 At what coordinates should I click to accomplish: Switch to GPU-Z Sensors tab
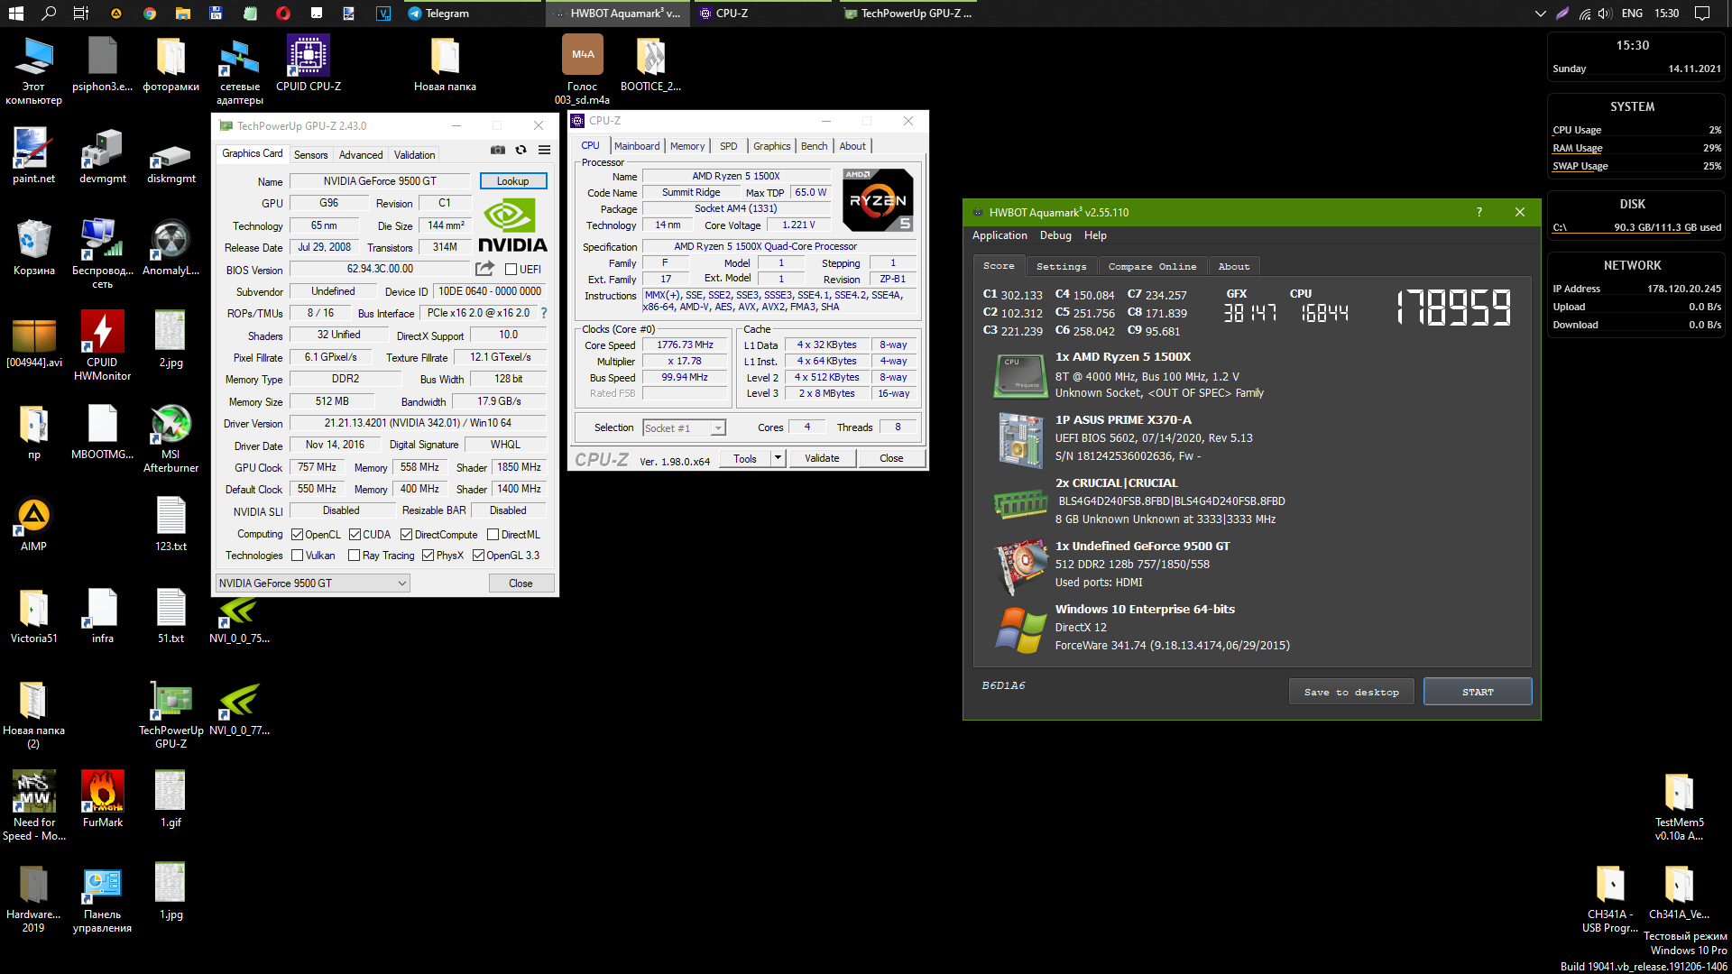(x=310, y=154)
